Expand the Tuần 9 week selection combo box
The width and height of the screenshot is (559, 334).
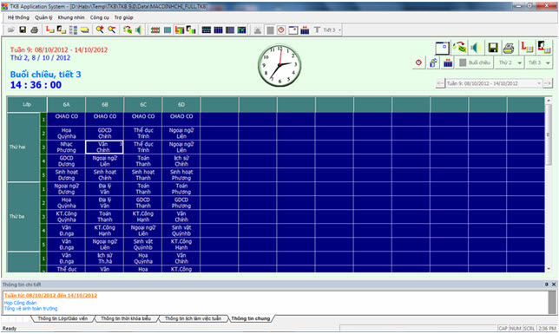(539, 83)
